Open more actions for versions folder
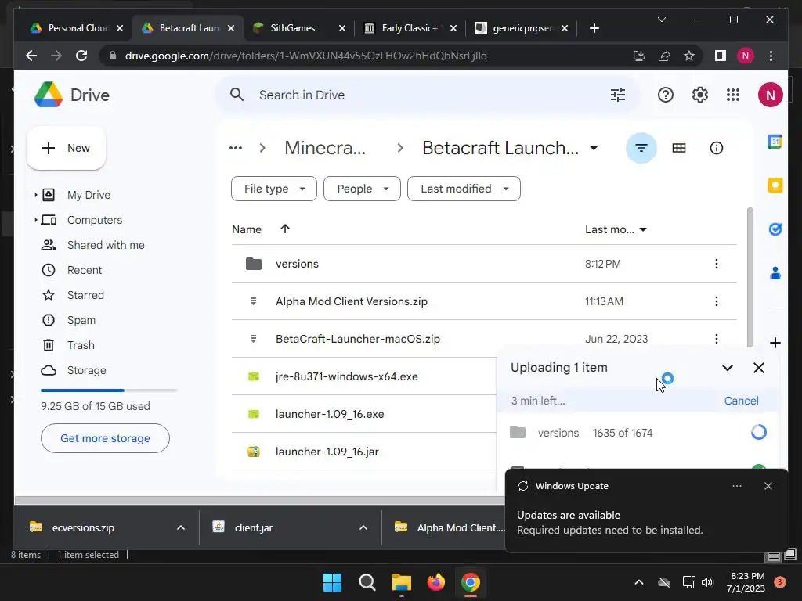 [x=716, y=264]
